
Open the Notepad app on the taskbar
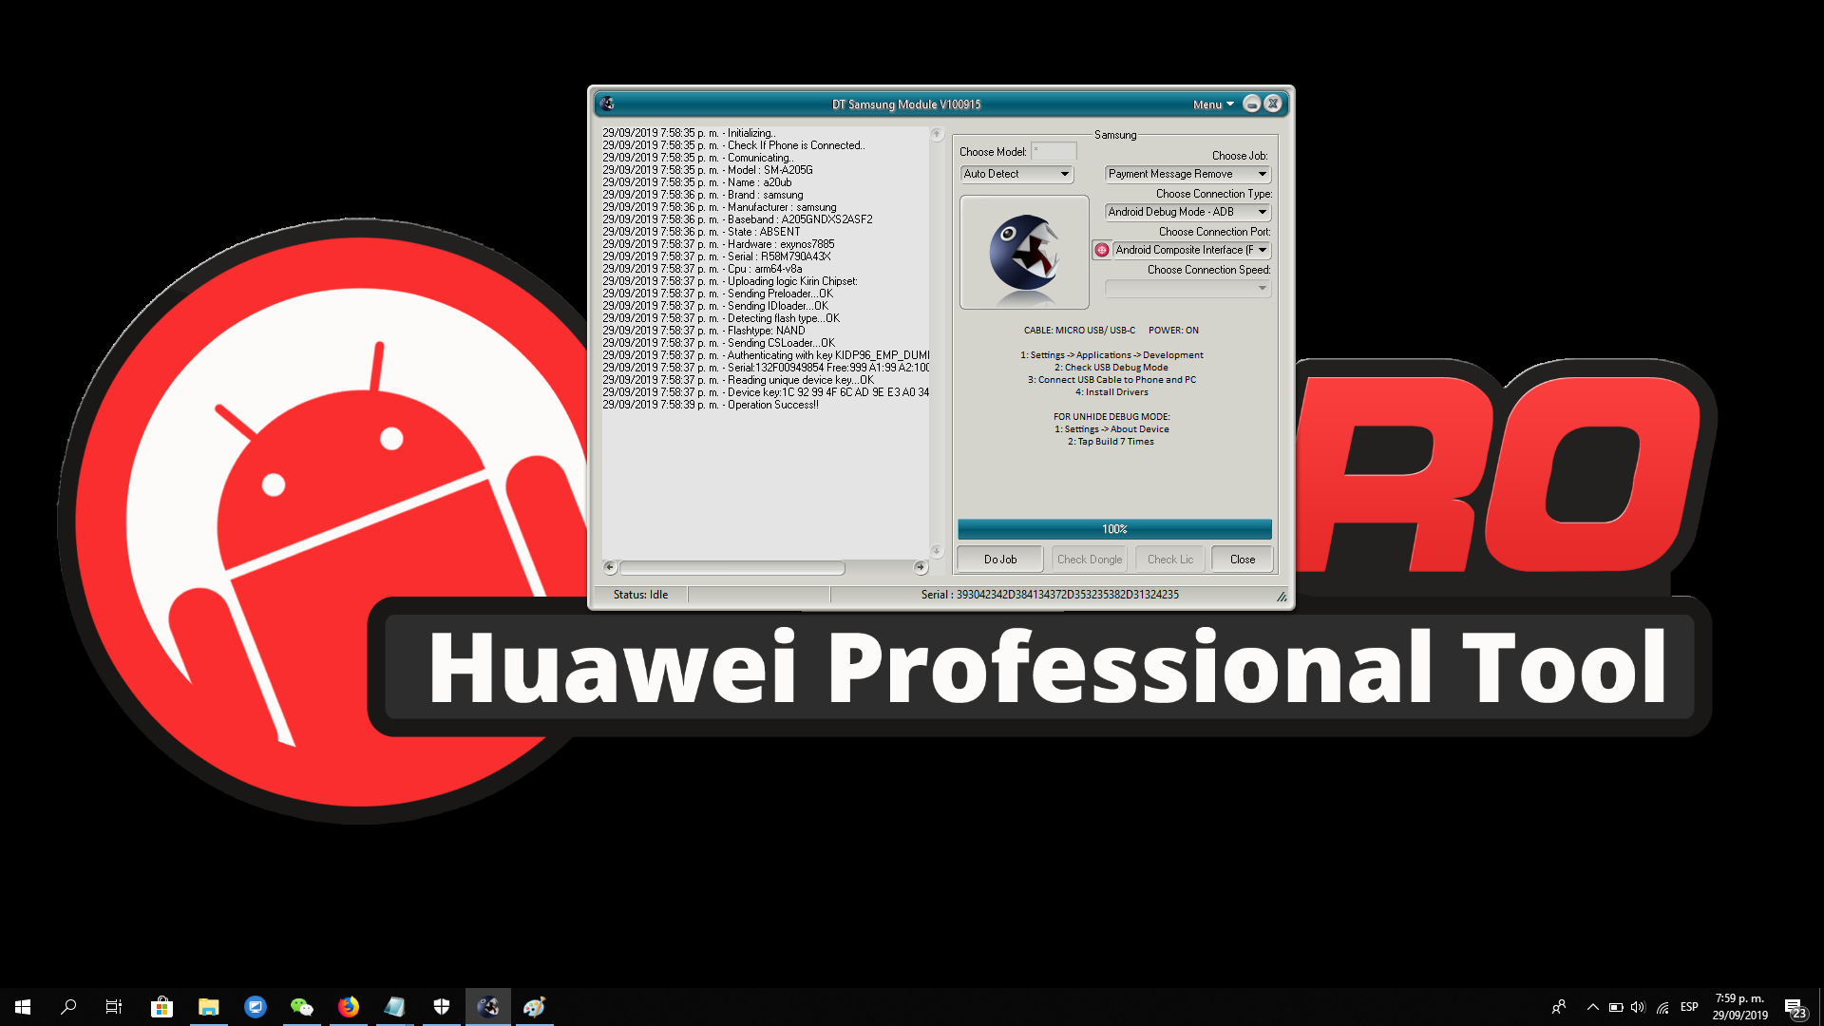point(395,1007)
